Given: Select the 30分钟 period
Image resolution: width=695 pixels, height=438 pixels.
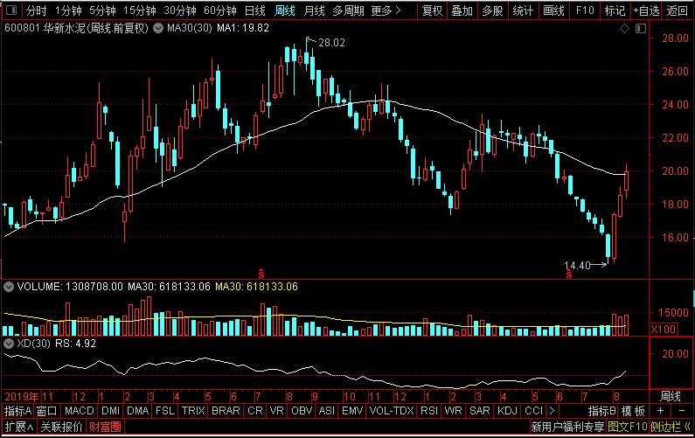Looking at the screenshot, I should (180, 10).
